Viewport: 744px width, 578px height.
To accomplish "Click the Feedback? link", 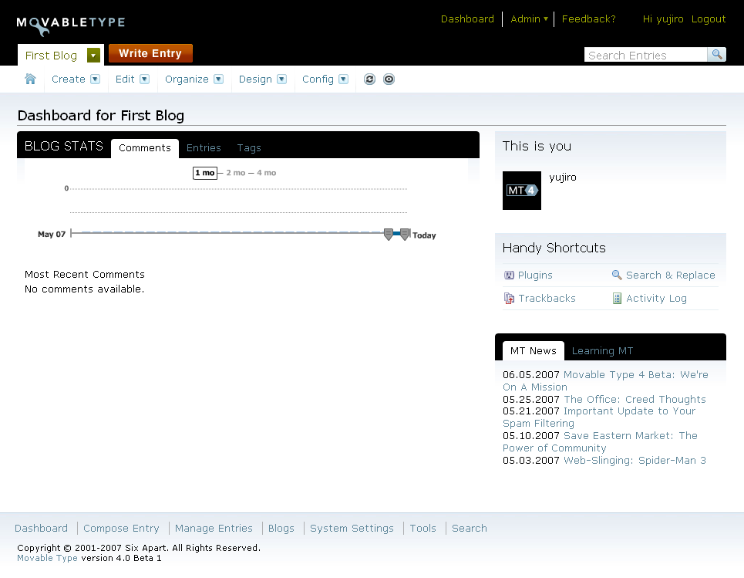I will coord(588,19).
